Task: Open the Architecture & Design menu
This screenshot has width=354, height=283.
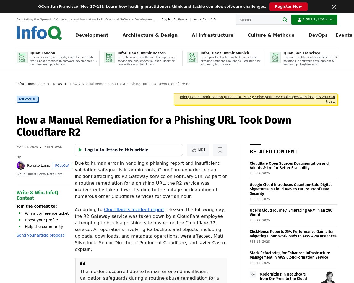Action: click(x=150, y=35)
